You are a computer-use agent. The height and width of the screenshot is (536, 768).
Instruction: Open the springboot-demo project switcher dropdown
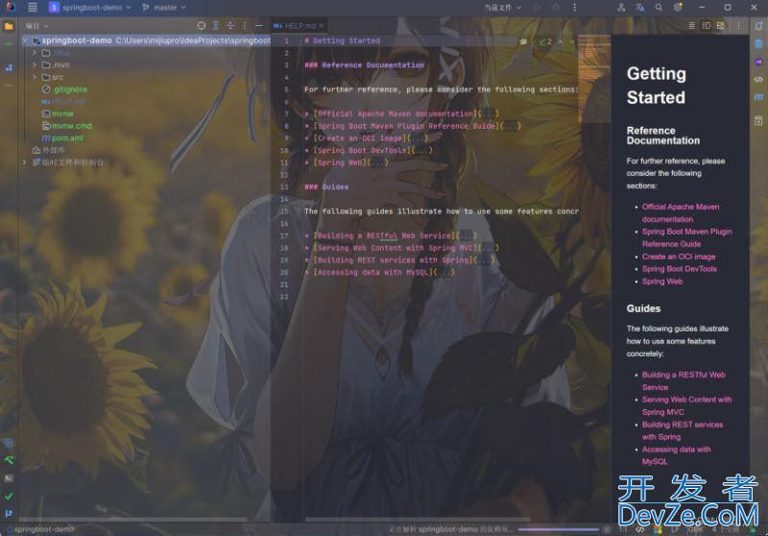click(90, 8)
